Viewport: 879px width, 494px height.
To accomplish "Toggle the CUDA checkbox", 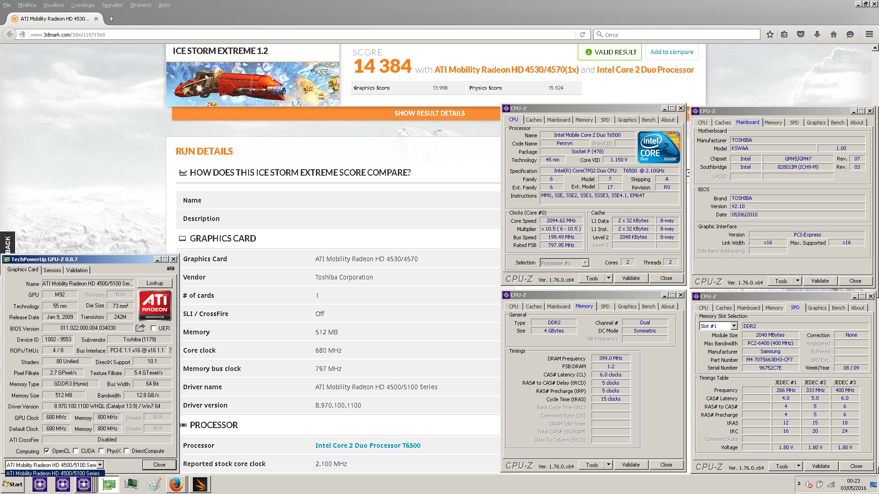I will pos(76,451).
